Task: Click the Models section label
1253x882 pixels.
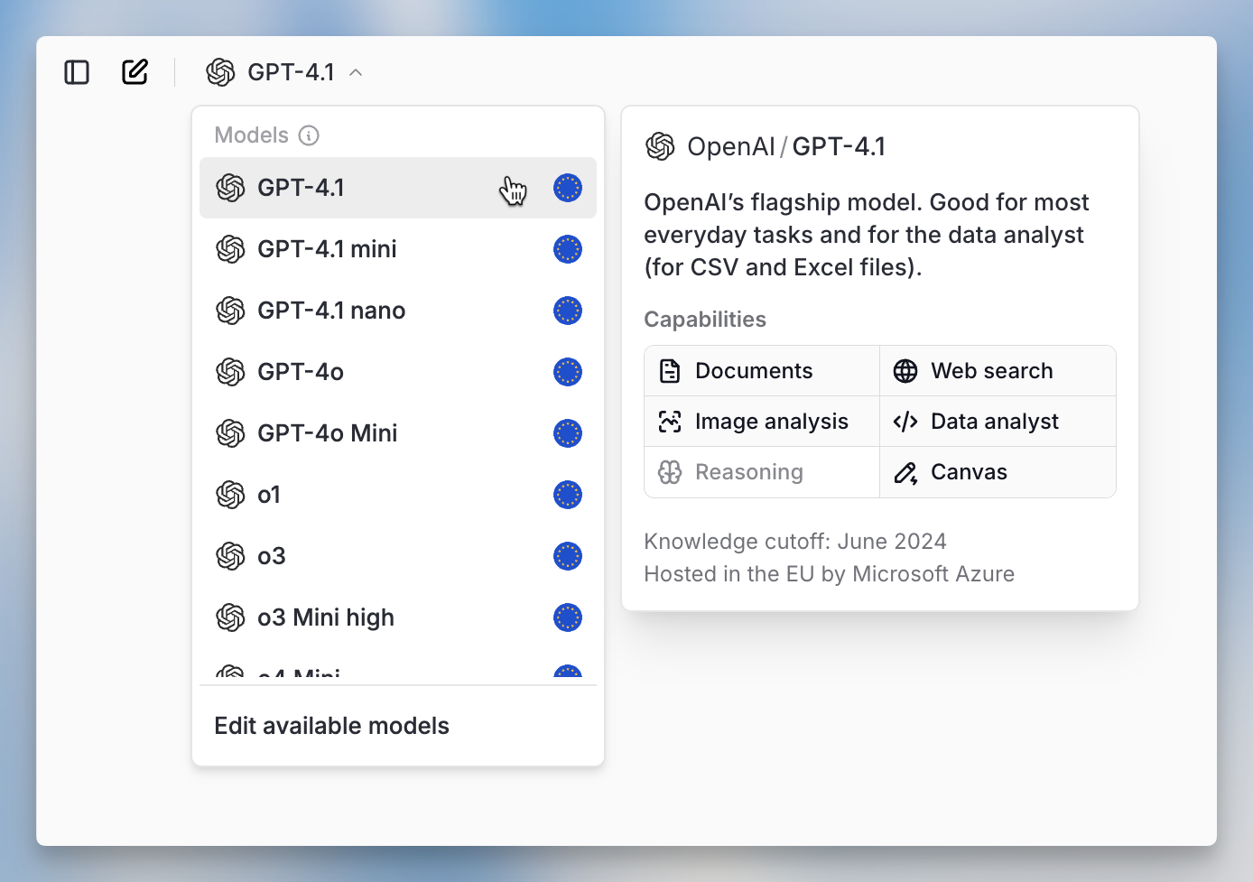Action: 252,135
